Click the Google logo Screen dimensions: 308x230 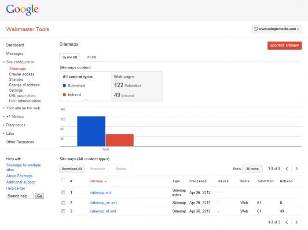click(22, 10)
